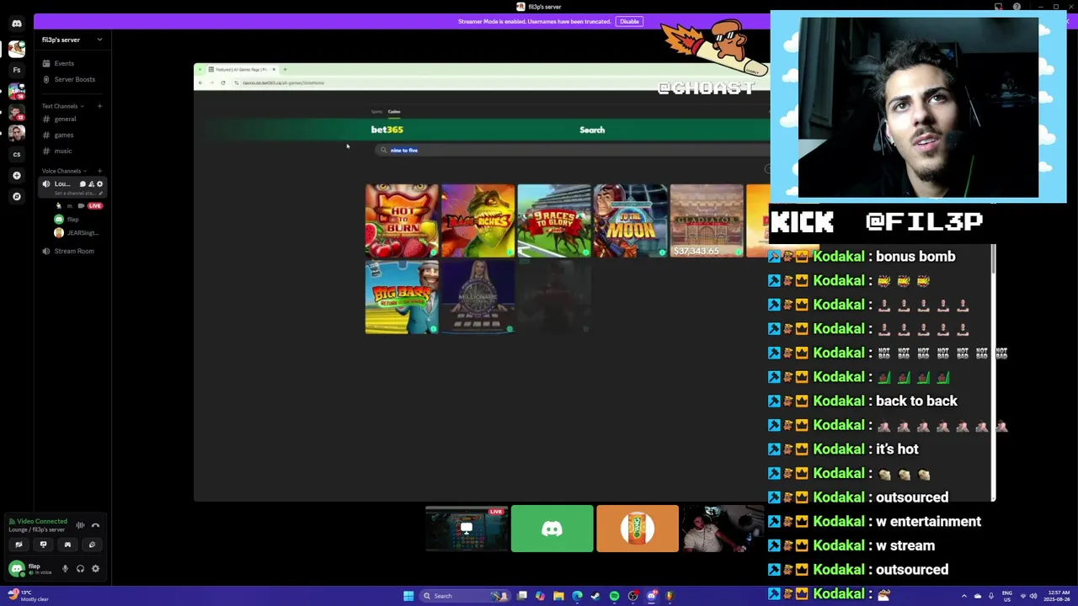
Task: Open the taskbar clock and date
Action: 1057,596
